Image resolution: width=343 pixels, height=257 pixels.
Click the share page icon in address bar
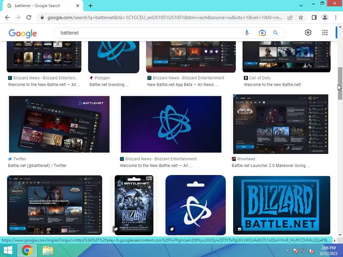pos(290,17)
